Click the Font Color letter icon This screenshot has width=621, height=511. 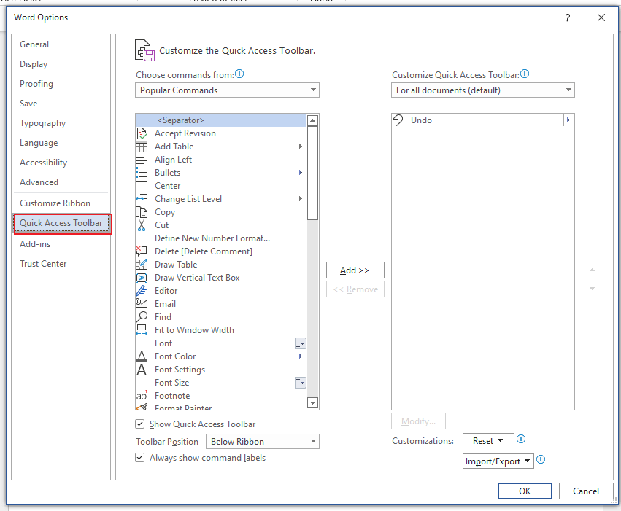[142, 356]
